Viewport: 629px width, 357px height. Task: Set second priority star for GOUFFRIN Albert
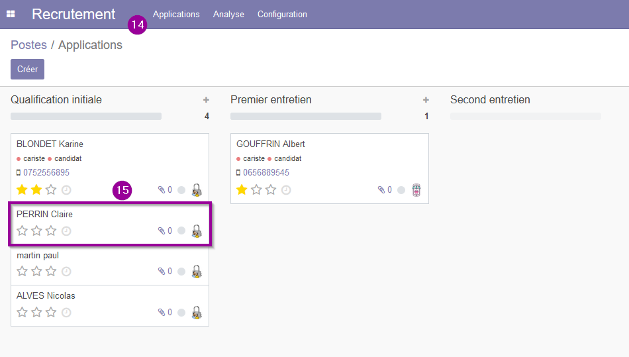256,189
